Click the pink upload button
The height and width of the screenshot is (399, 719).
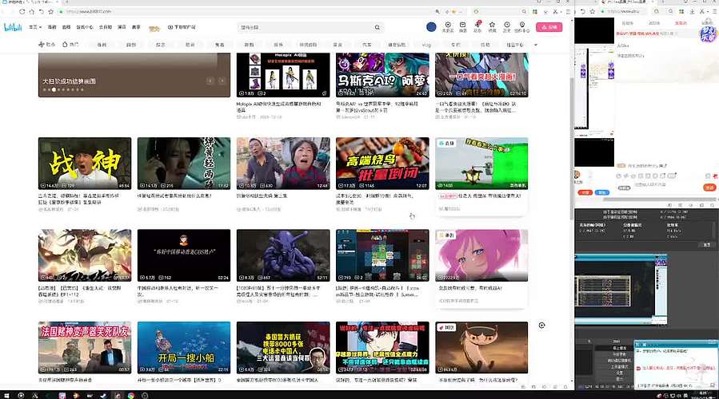point(550,27)
